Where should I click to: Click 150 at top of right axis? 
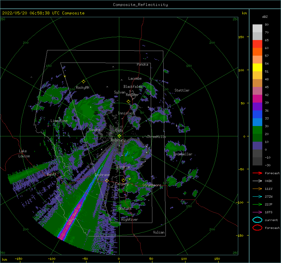click(x=241, y=37)
